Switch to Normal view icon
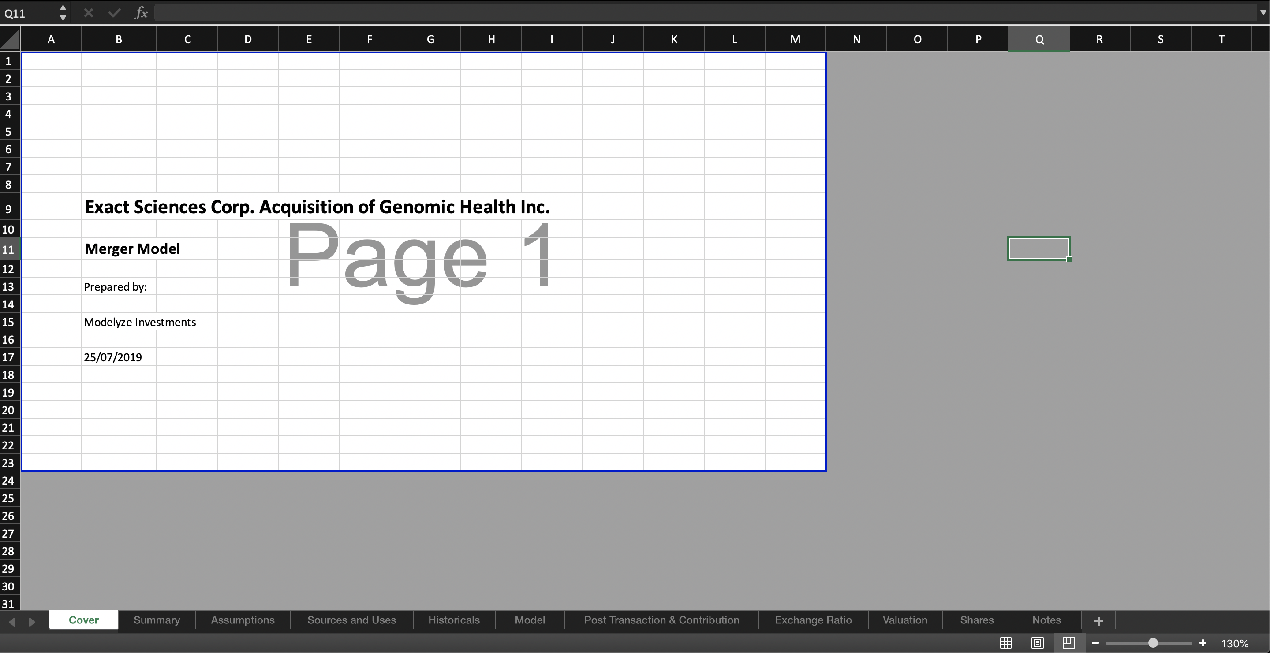Screen dimensions: 1270x653 (1006, 643)
